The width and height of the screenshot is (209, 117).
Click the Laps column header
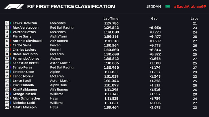coord(194,19)
